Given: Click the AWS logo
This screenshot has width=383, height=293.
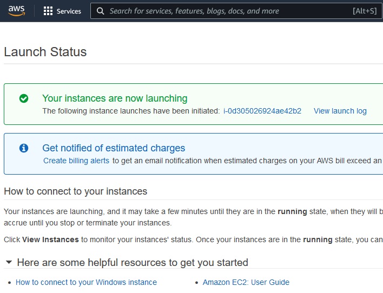Looking at the screenshot, I should click(x=16, y=11).
